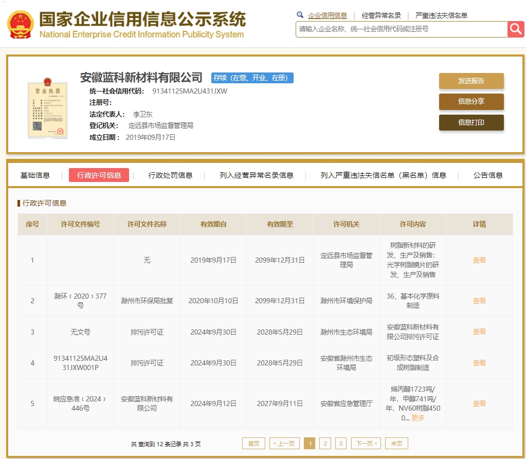Open the 公告信息 tab
526x459 pixels.
click(488, 175)
